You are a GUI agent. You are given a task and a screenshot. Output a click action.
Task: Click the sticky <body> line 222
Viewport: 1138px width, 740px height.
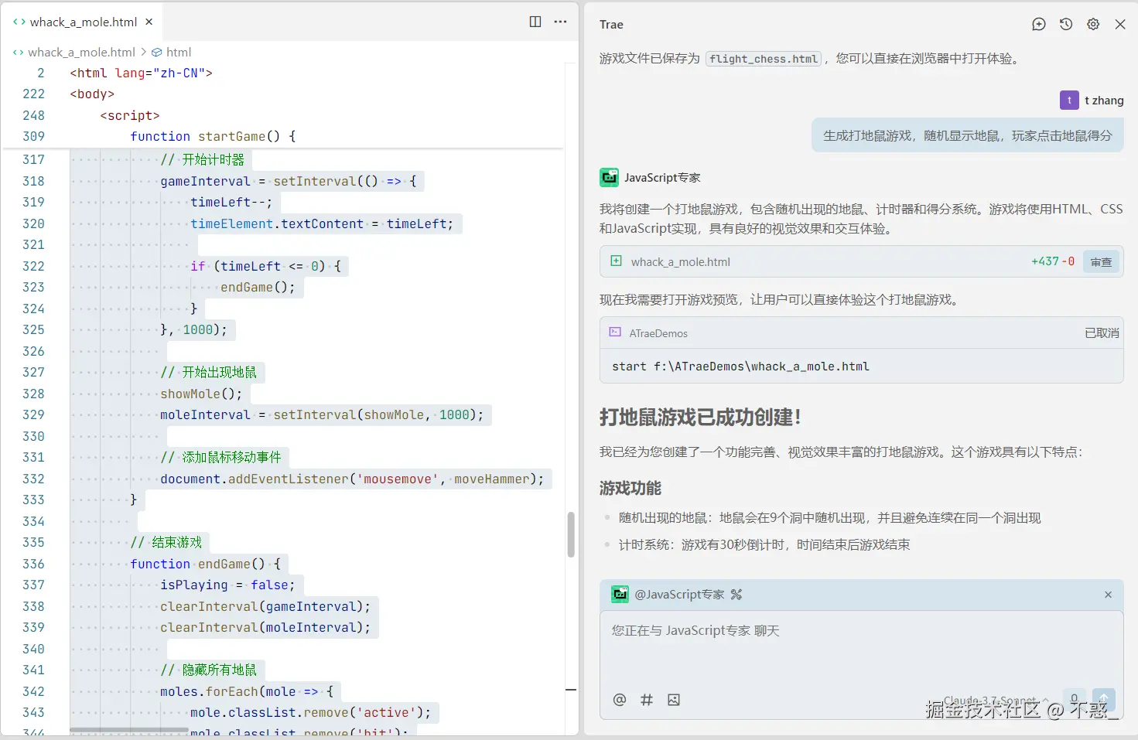click(92, 94)
